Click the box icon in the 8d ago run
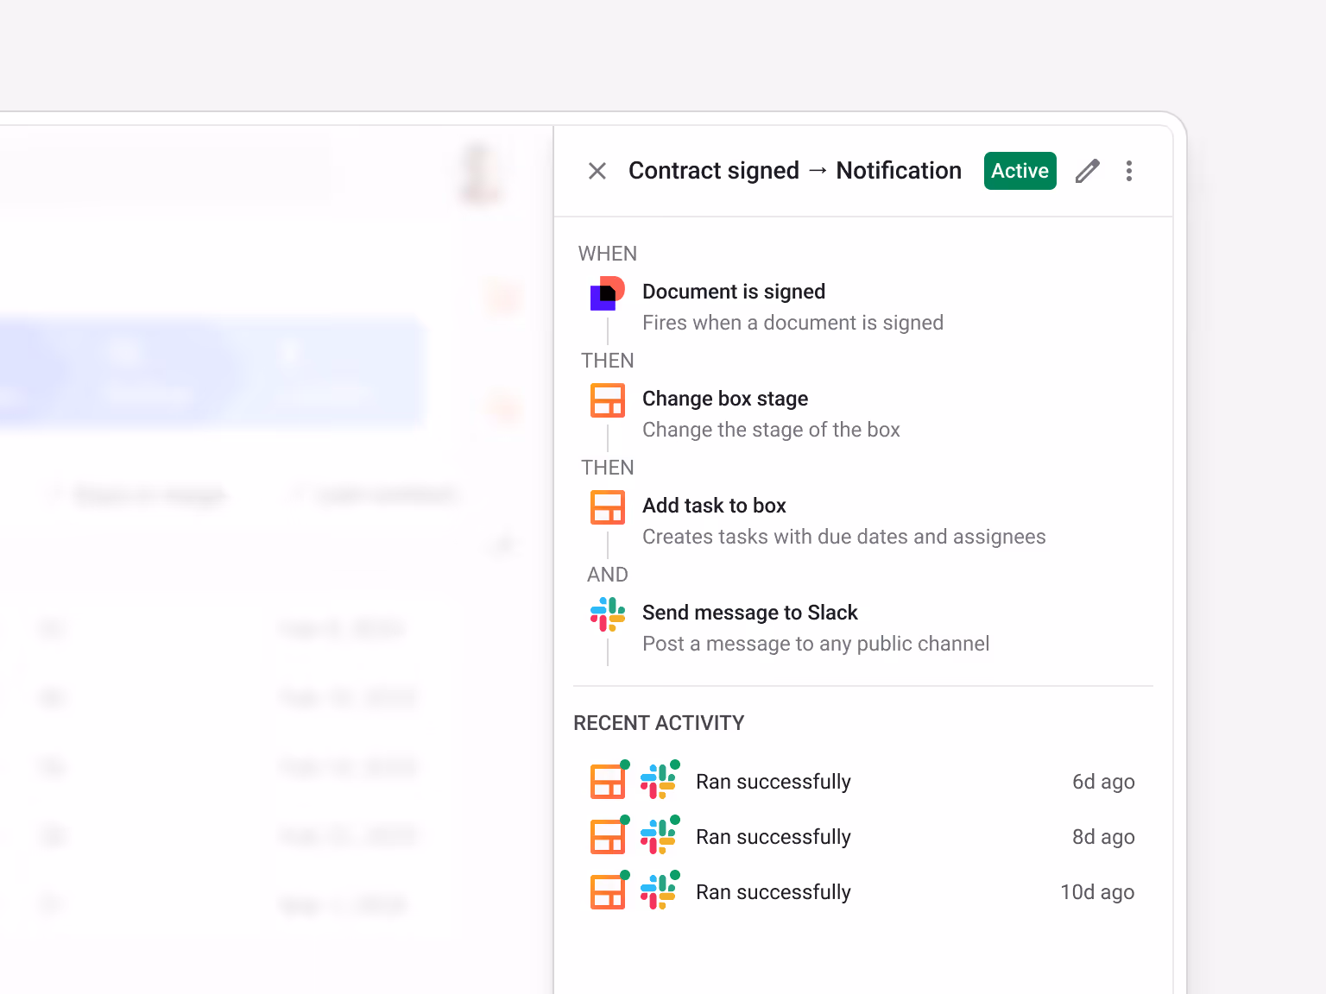Screen dimensions: 1326x994 608,837
